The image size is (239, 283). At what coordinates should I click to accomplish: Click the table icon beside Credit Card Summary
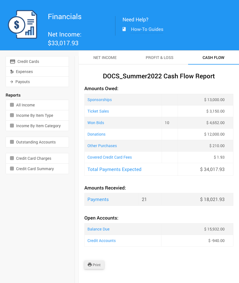click(12, 169)
